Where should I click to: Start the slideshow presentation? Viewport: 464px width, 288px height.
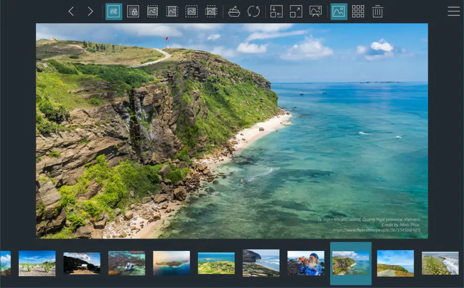pos(316,11)
